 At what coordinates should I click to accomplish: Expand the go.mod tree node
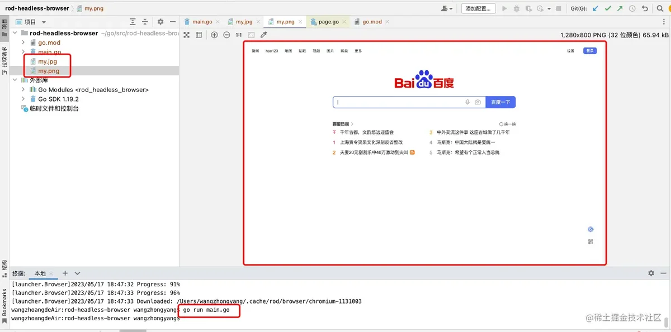(x=23, y=42)
